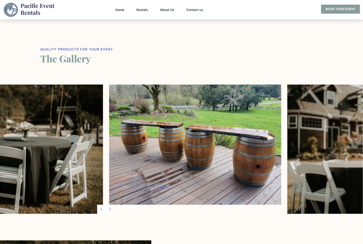The width and height of the screenshot is (363, 244).
Task: Open the Home page from navigation
Action: click(120, 10)
